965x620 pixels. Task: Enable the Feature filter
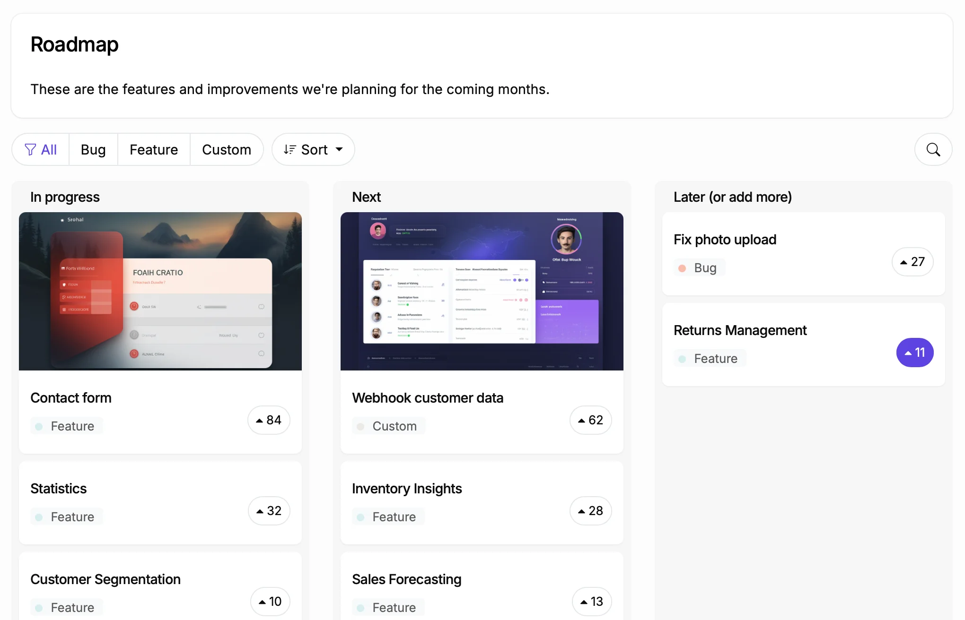coord(153,149)
